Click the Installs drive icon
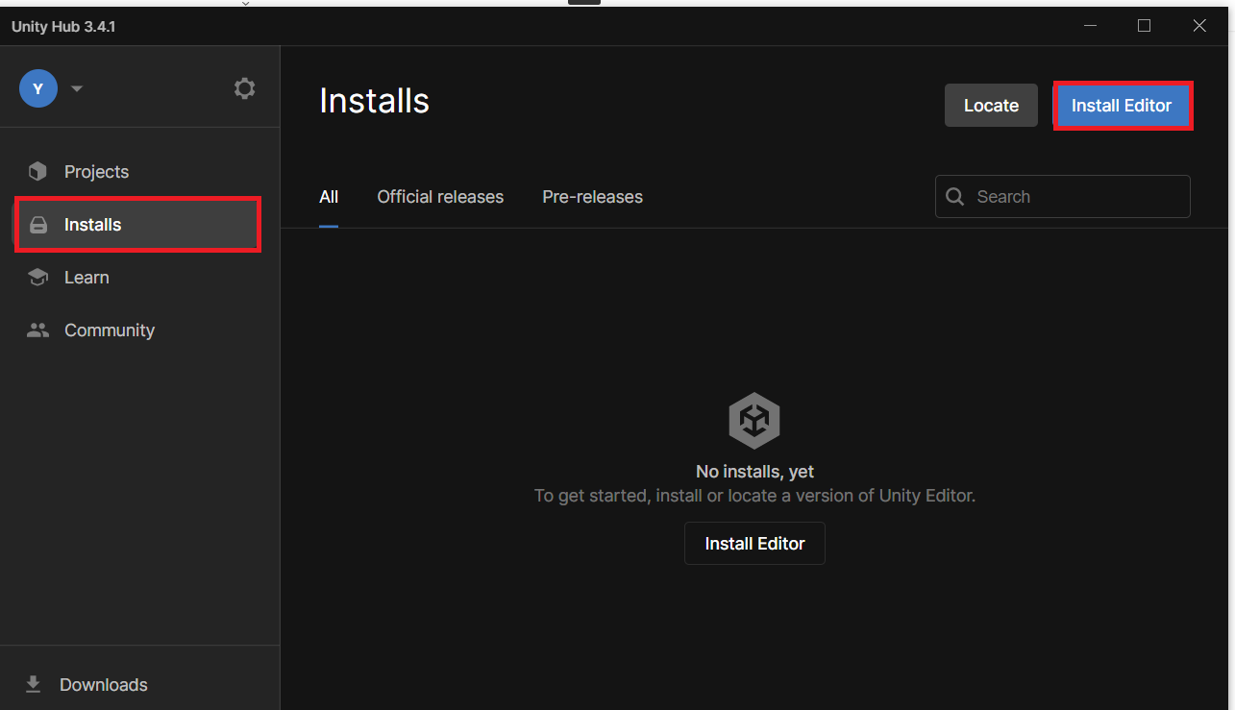This screenshot has width=1235, height=710. [x=37, y=225]
